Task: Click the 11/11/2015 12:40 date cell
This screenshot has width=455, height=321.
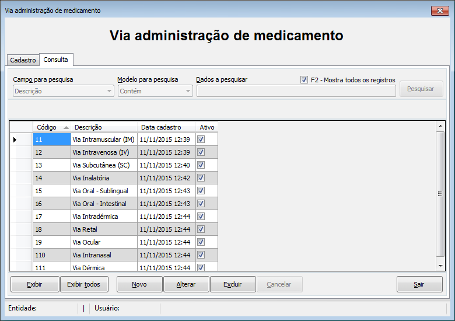Action: coord(167,165)
